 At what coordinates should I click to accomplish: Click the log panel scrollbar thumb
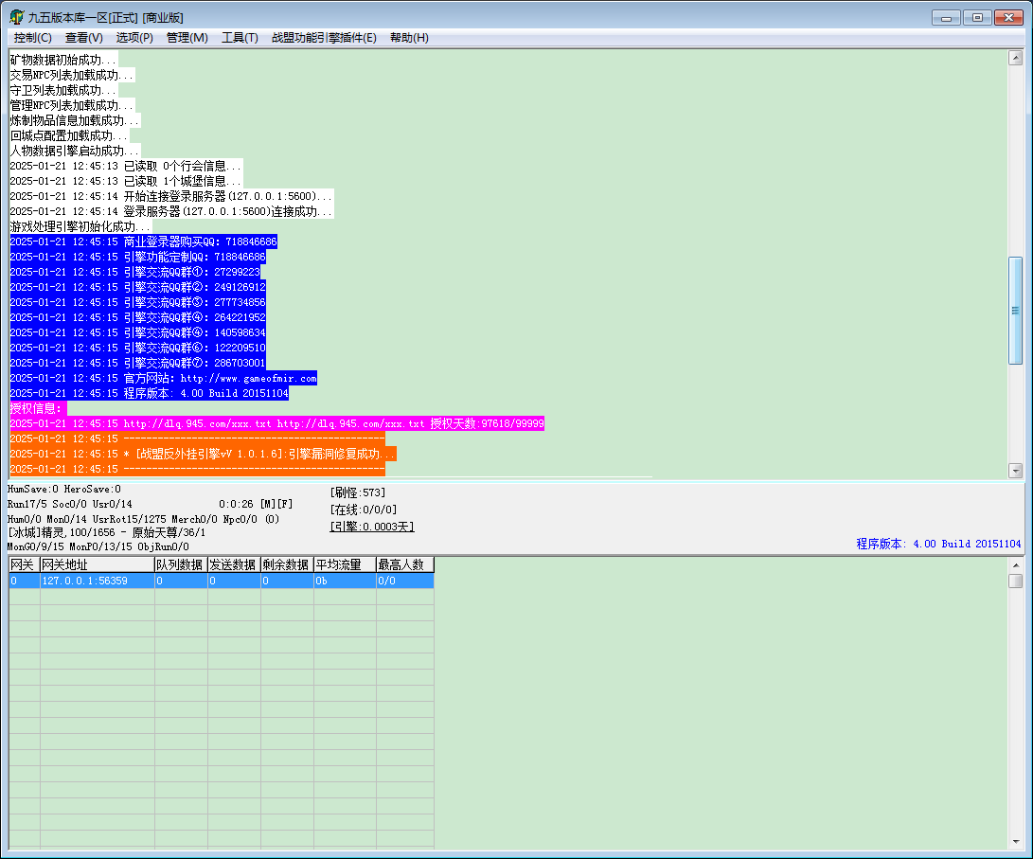point(1015,311)
